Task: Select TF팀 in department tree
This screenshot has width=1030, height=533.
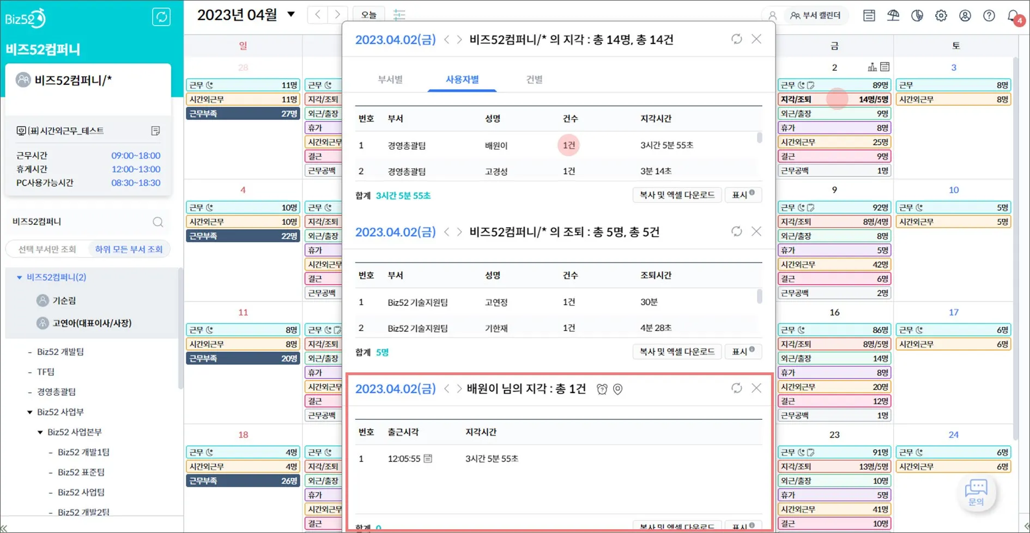Action: 46,372
